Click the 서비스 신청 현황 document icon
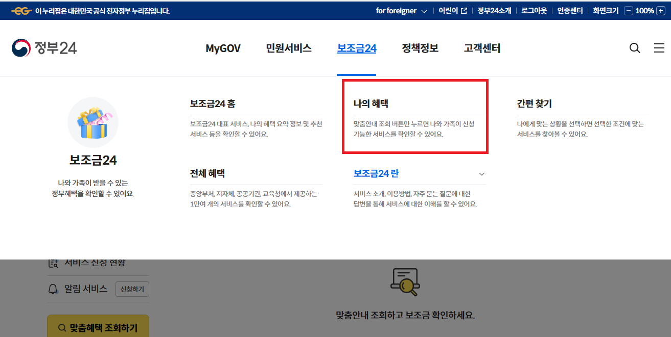Image resolution: width=671 pixels, height=337 pixels. 53,263
